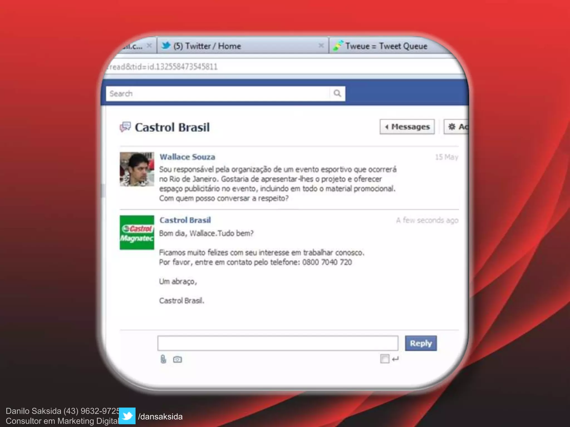The image size is (570, 427).
Task: Open Wallace Souza profile link
Action: point(187,157)
